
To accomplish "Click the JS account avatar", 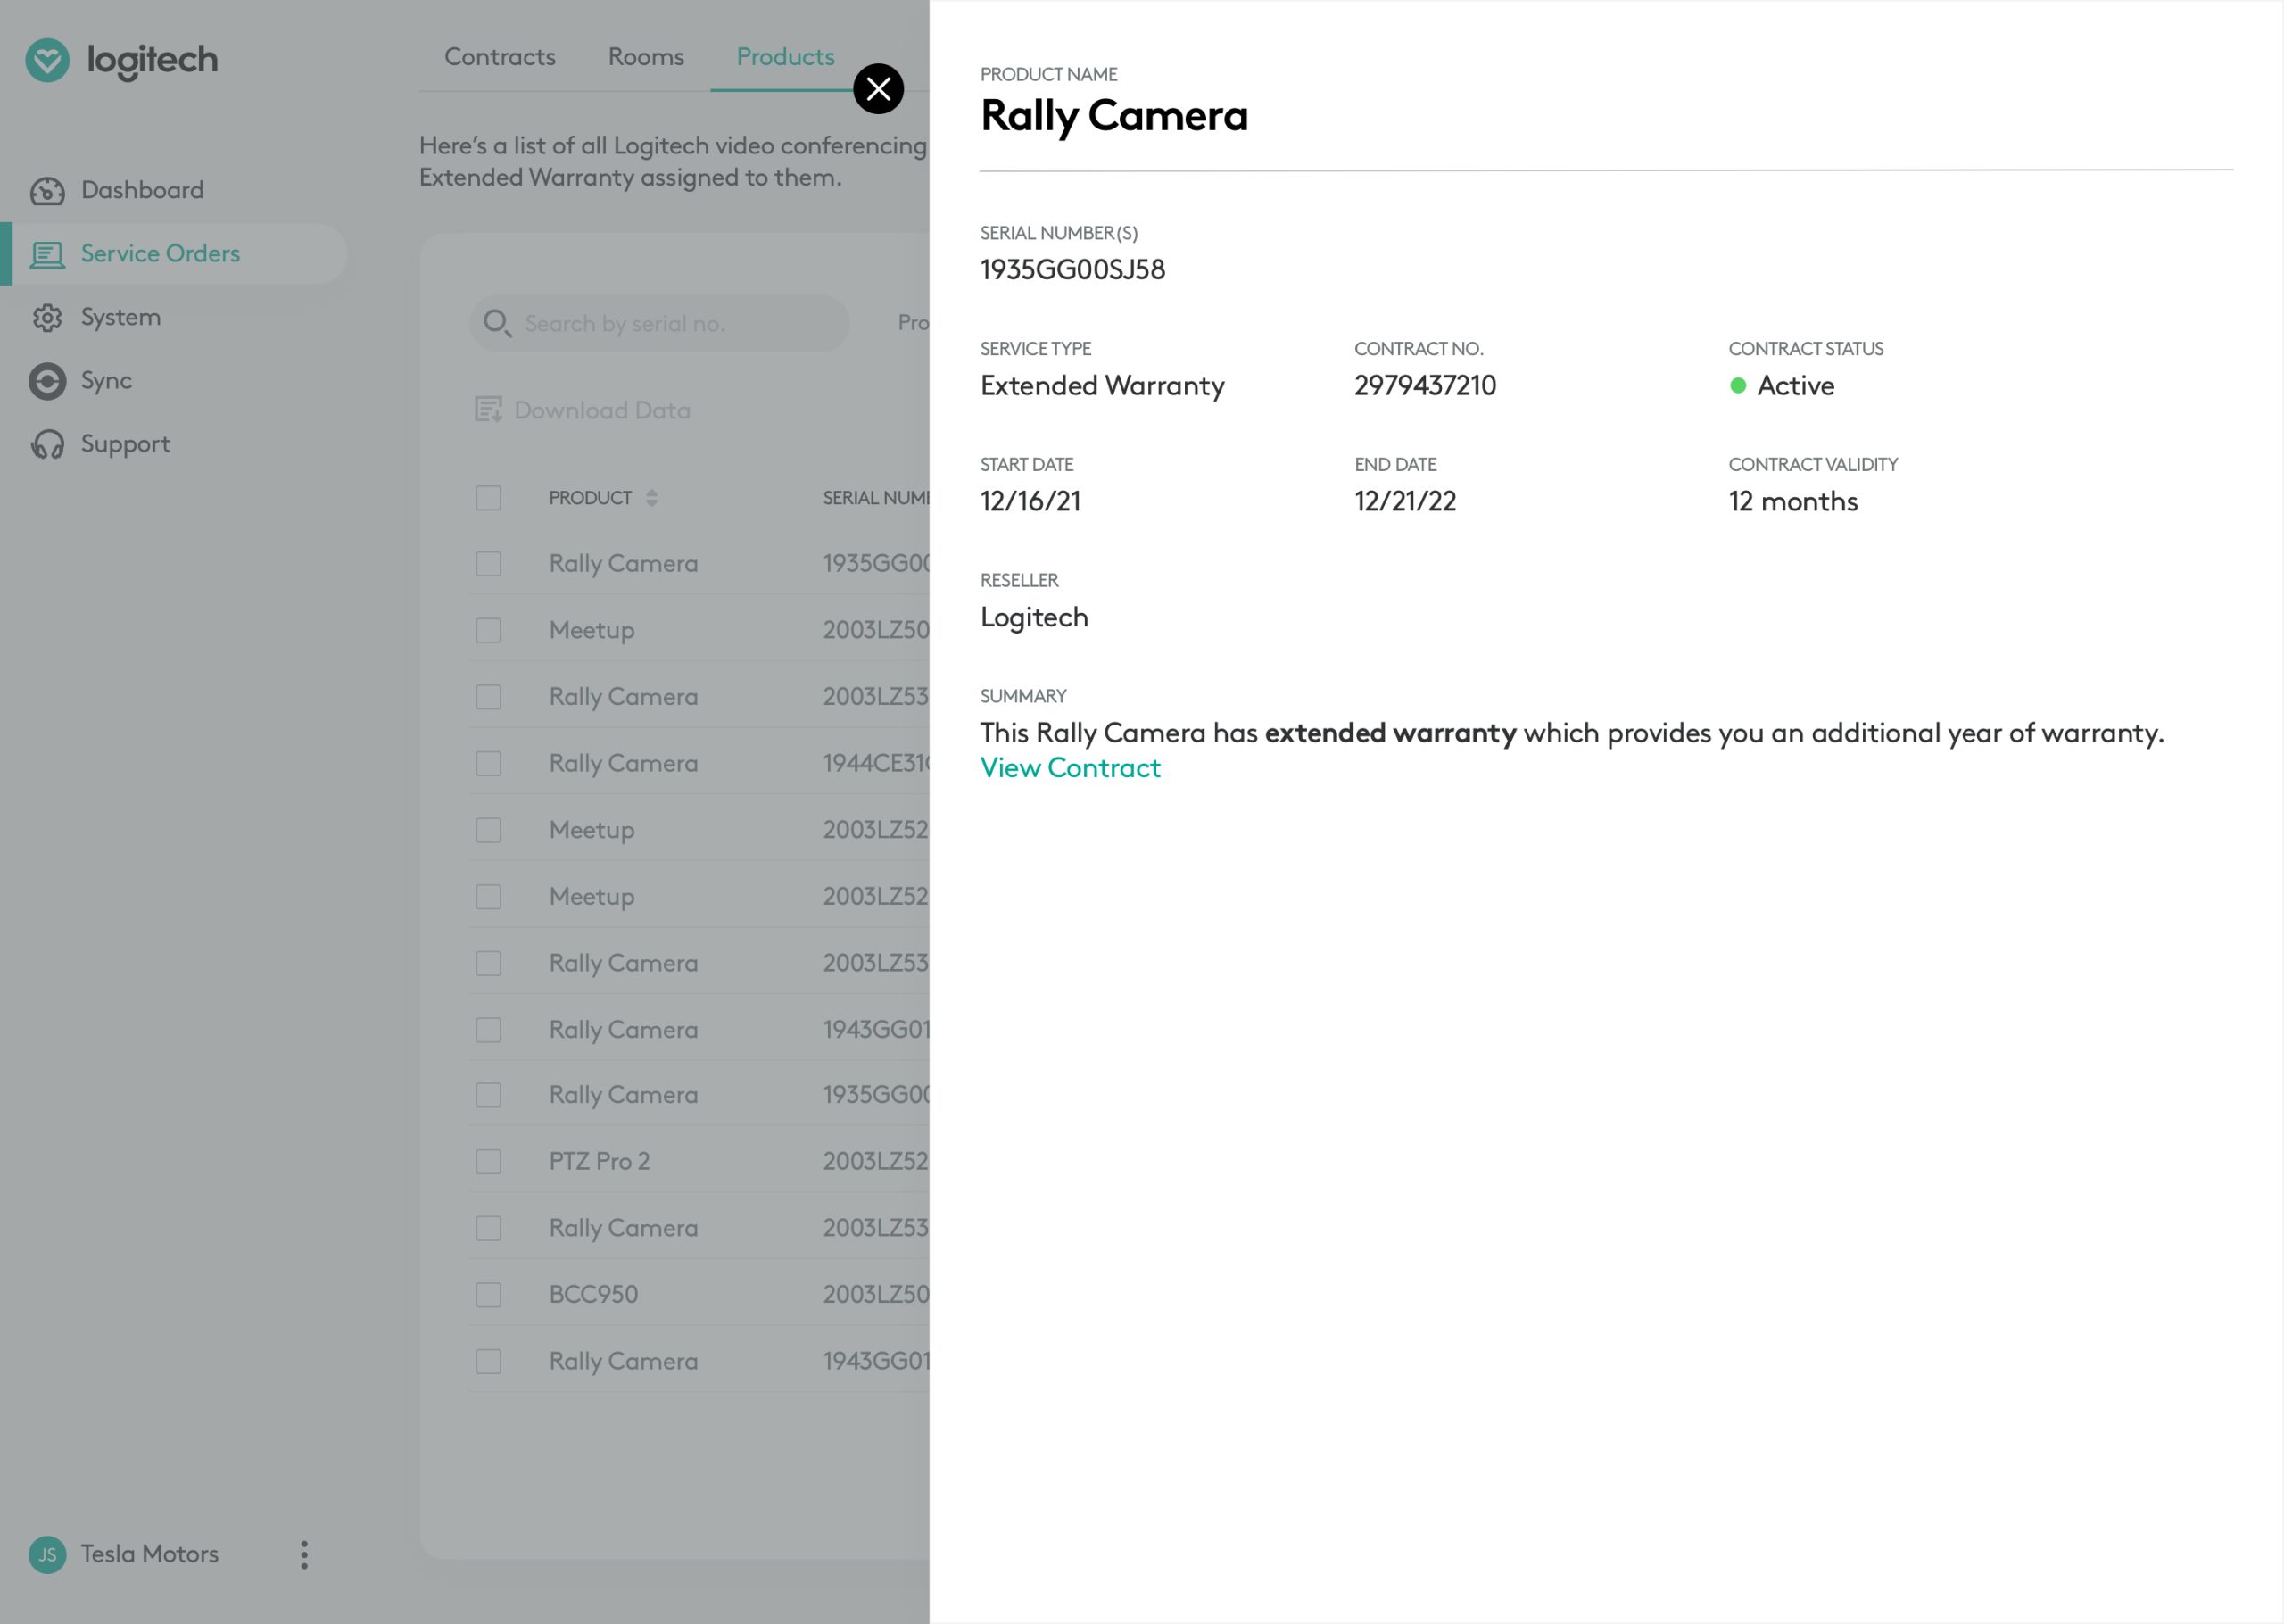I will pos(47,1554).
